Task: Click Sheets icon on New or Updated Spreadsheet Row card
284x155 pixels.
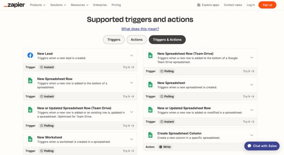Action: pos(150,110)
